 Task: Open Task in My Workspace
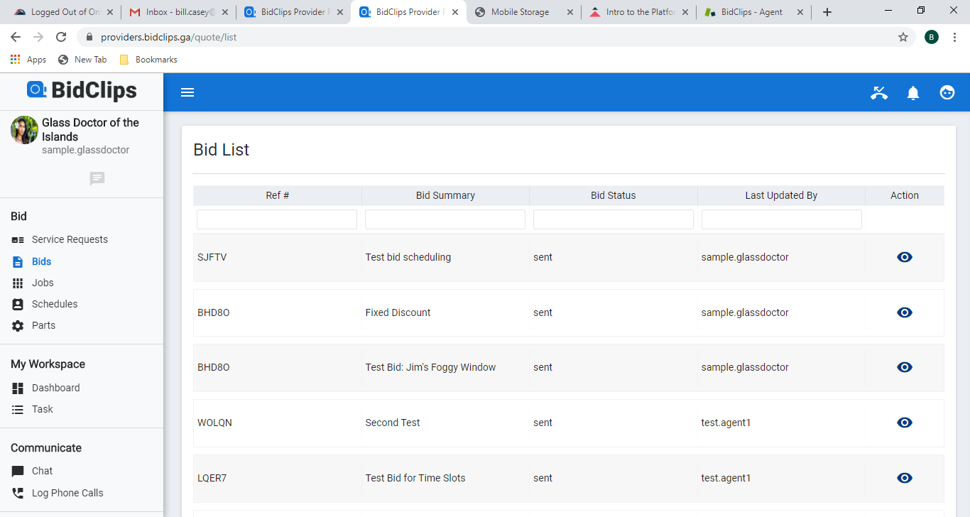43,410
